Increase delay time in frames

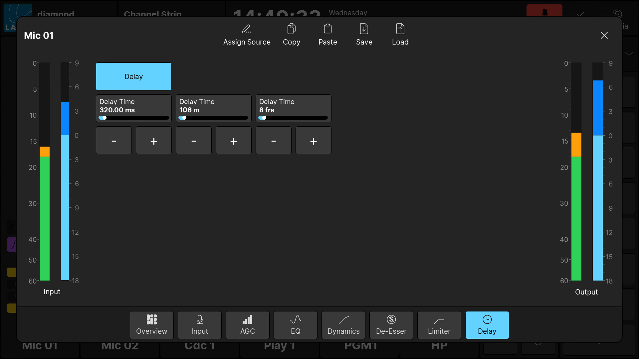[x=314, y=140]
